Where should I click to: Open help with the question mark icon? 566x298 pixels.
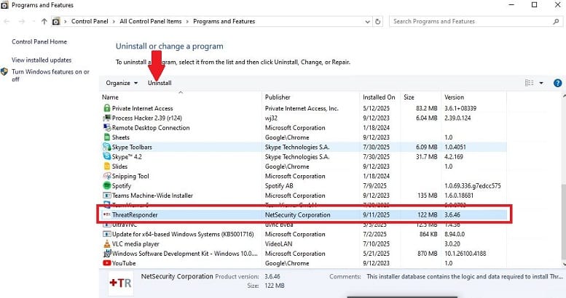pyautogui.click(x=557, y=84)
